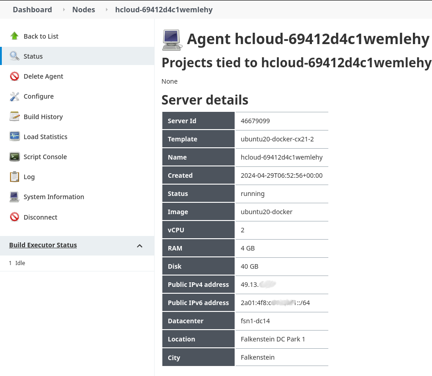The width and height of the screenshot is (432, 376).
Task: Click the green Back to List arrow icon
Action: tap(15, 36)
